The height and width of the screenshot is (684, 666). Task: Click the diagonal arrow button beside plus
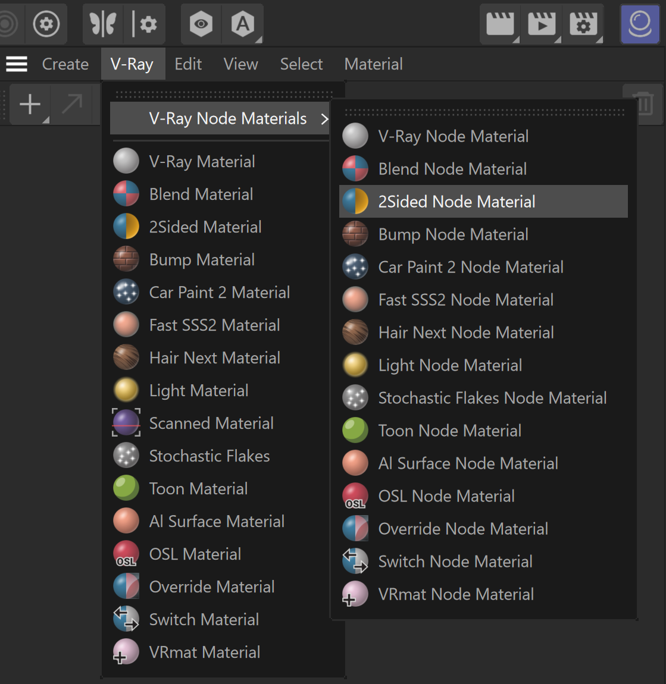71,104
